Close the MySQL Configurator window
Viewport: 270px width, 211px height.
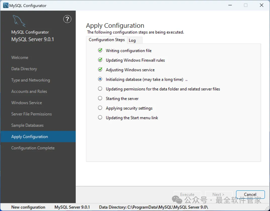coord(261,5)
